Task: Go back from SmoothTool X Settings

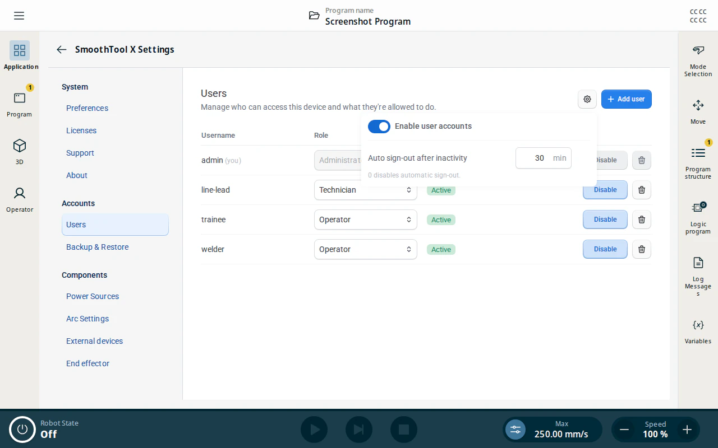Action: pyautogui.click(x=62, y=49)
